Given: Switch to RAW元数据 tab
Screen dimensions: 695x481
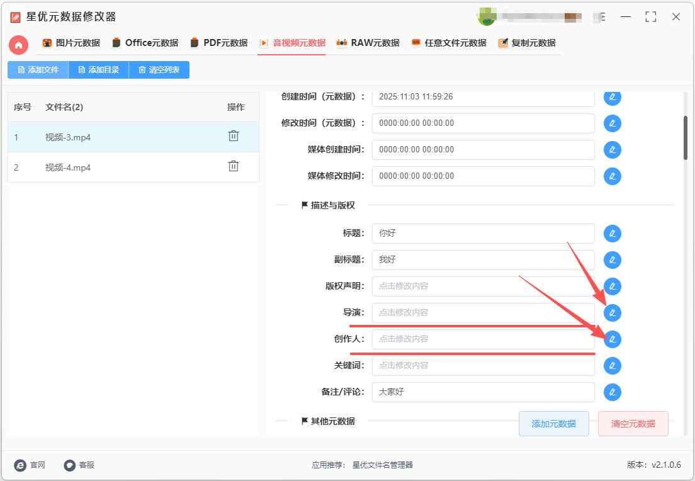Looking at the screenshot, I should [368, 43].
